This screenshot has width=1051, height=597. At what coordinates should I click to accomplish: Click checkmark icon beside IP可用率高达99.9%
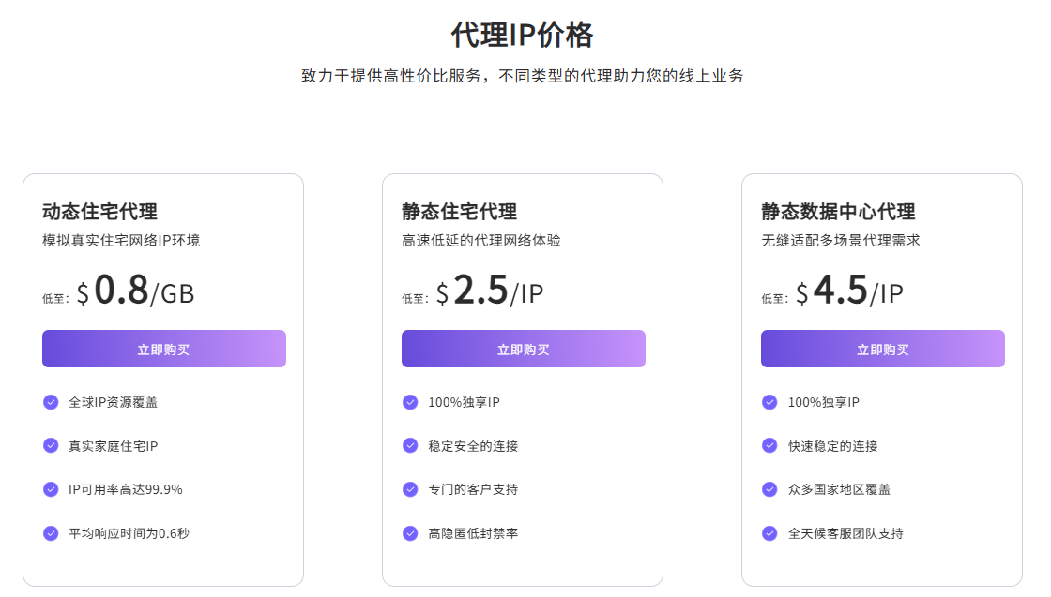click(x=51, y=489)
